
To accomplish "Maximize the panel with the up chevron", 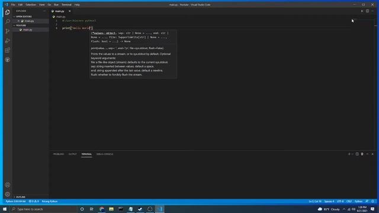I will pos(367,154).
